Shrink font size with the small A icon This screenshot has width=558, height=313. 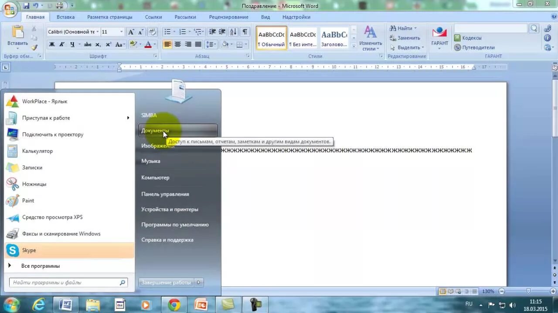(x=141, y=32)
